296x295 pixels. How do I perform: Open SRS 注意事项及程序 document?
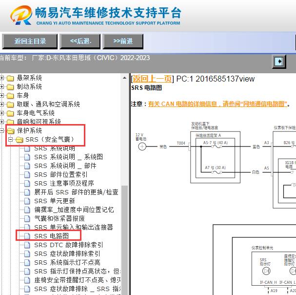64,183
